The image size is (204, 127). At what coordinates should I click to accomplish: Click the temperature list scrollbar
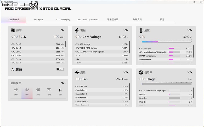click(194, 51)
